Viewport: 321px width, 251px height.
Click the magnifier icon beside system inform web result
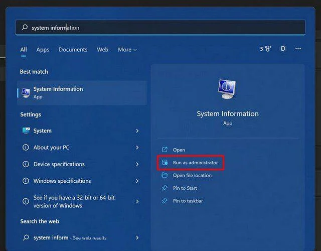26,237
